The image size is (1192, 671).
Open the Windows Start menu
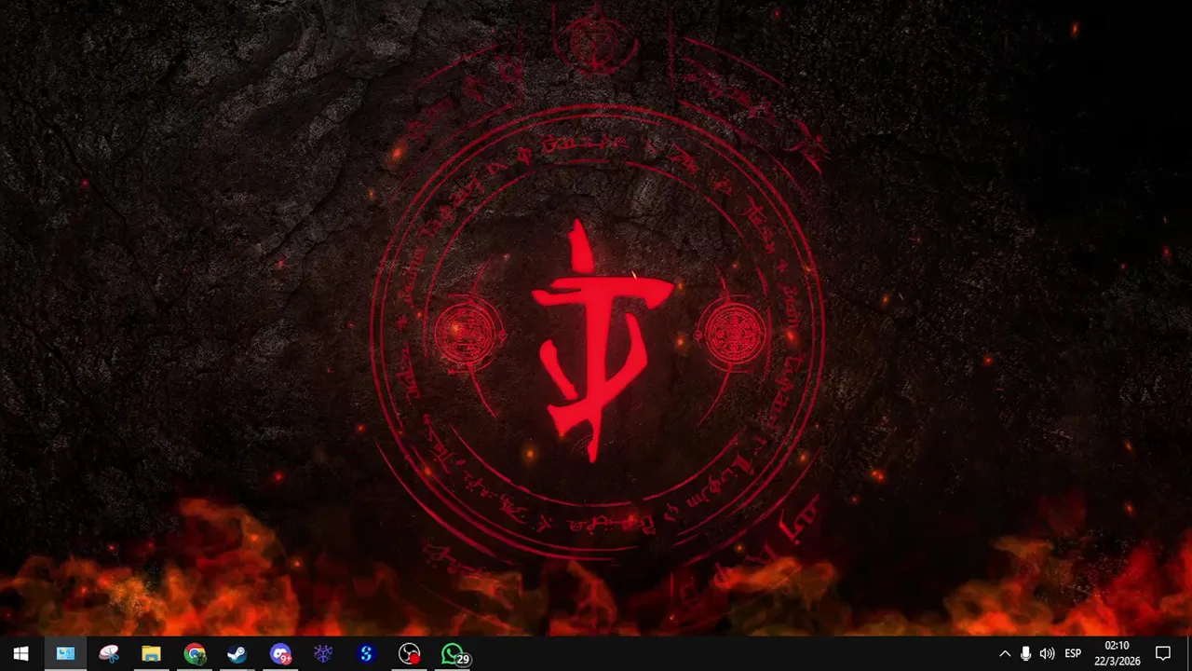(x=21, y=654)
